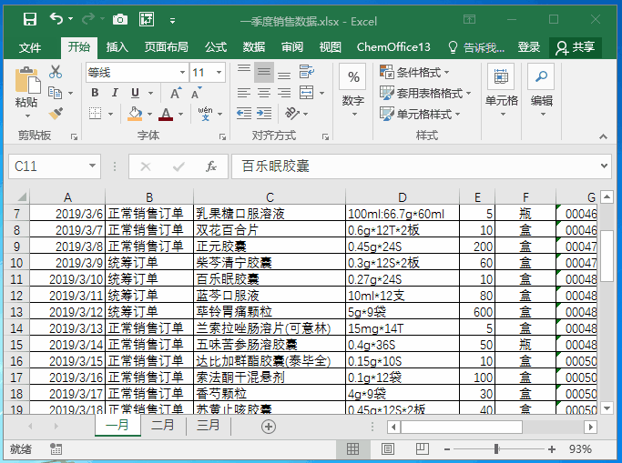Apply cell borders with the border icon
Viewport: 622px width, 463px height.
[x=96, y=114]
